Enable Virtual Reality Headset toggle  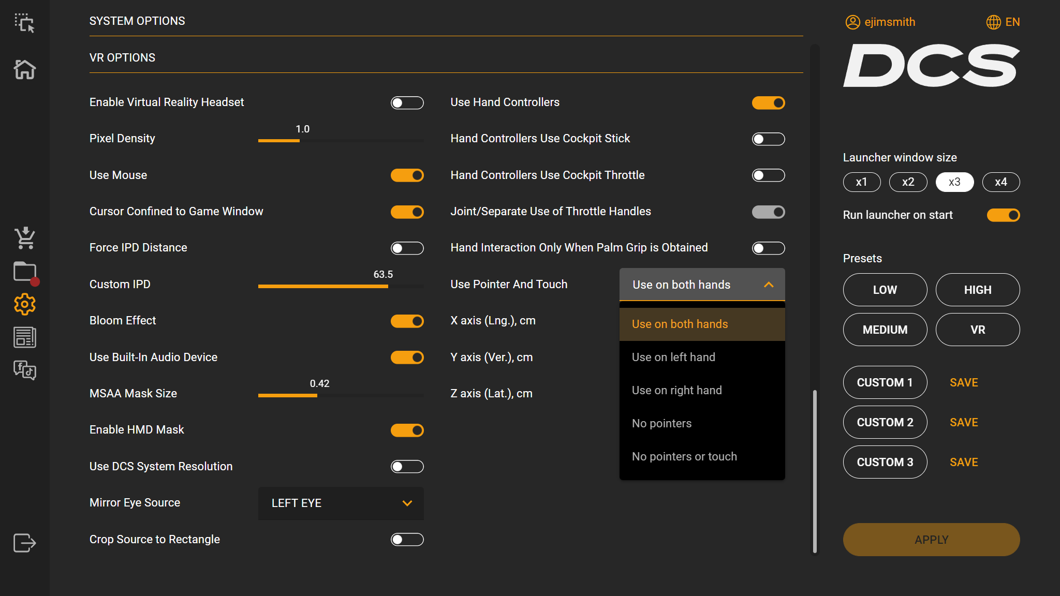click(x=407, y=103)
